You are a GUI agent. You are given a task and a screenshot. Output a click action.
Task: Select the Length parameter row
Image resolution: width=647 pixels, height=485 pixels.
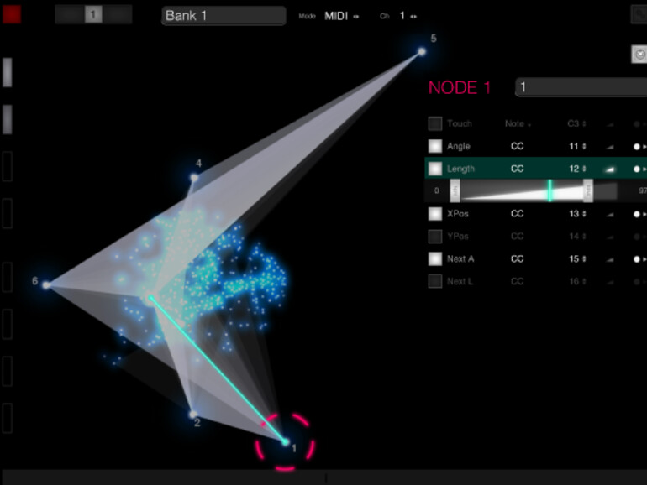pyautogui.click(x=535, y=169)
